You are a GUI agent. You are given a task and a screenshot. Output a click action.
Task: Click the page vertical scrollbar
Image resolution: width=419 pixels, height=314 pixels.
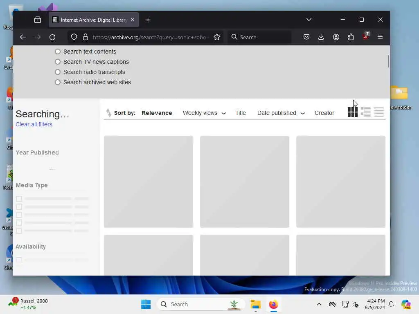click(388, 61)
